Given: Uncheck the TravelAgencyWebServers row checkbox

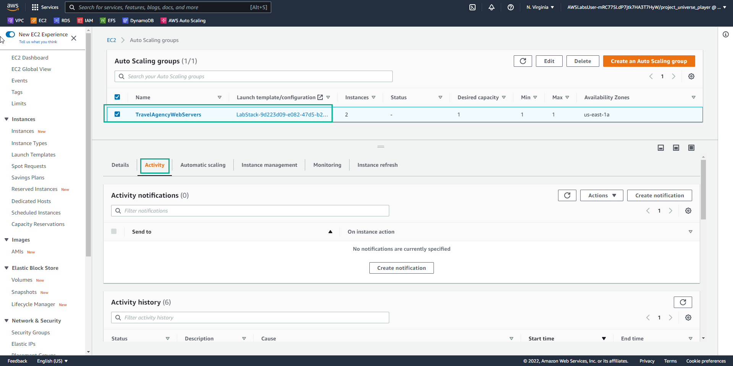Looking at the screenshot, I should click(117, 114).
